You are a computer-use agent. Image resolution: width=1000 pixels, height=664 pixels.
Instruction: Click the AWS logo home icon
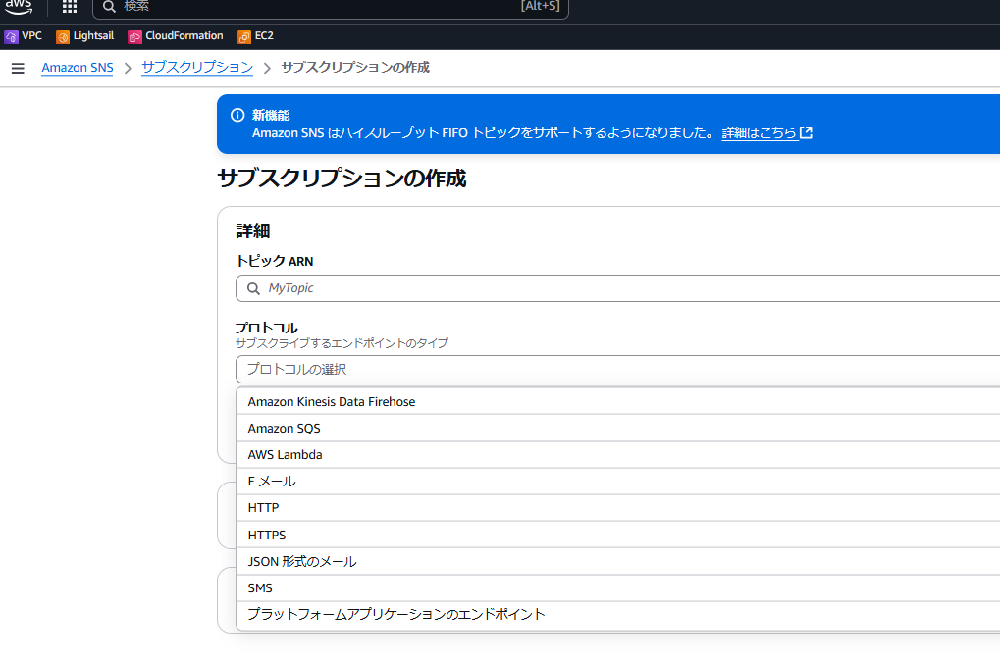pyautogui.click(x=19, y=7)
